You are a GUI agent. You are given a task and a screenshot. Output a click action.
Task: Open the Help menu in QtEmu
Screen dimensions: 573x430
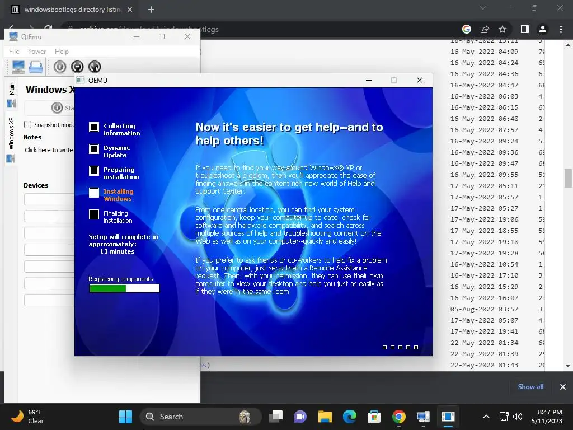click(x=62, y=52)
